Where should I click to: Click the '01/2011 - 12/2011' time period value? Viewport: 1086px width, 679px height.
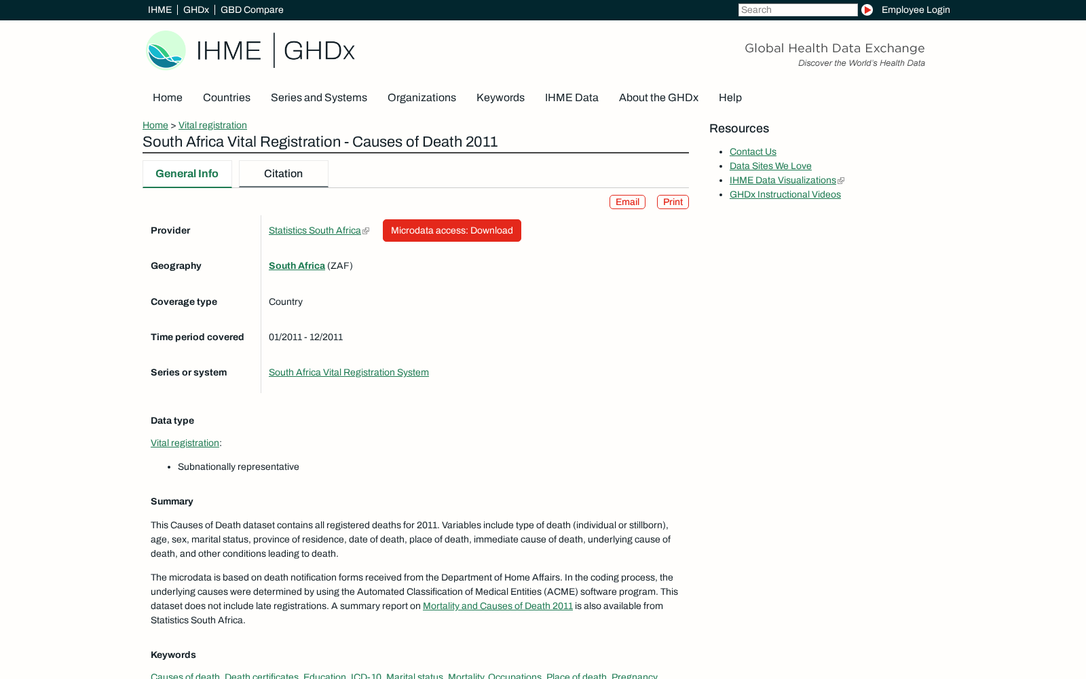coord(305,337)
